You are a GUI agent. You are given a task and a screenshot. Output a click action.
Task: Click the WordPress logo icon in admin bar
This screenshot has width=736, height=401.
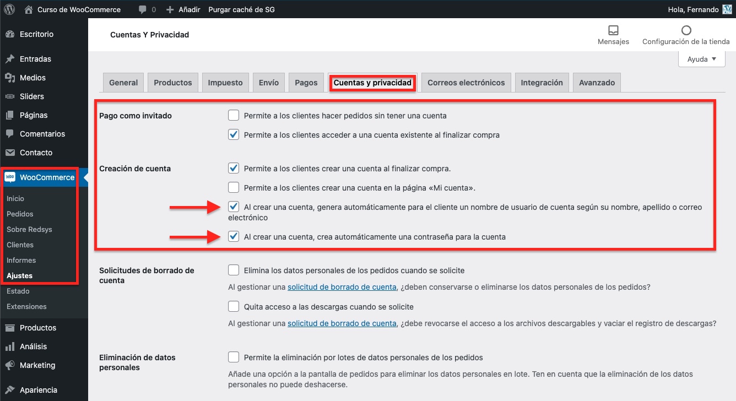pyautogui.click(x=9, y=9)
